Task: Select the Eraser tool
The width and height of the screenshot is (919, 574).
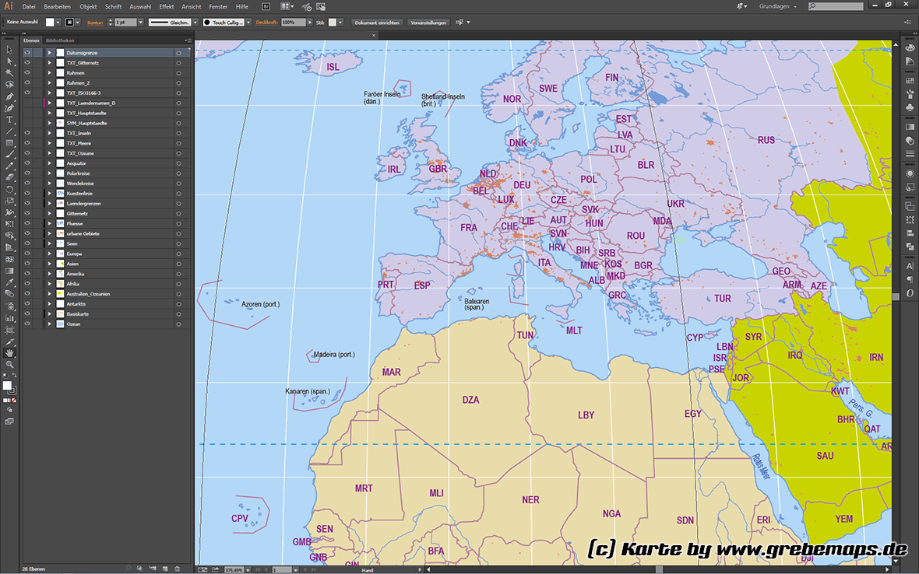Action: pos(9,177)
